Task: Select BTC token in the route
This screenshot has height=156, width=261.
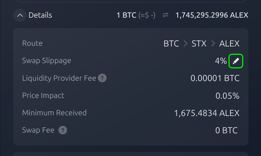Action: [x=171, y=43]
